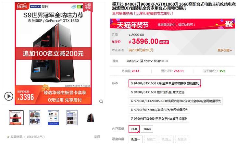The image size is (237, 144).
Task: Click the 公益宝贝 ribbon on product image
Action: pyautogui.click(x=88, y=6)
